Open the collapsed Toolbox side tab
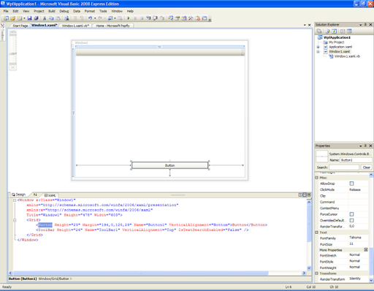Viewport: 374px width, 291px height. tap(2, 32)
